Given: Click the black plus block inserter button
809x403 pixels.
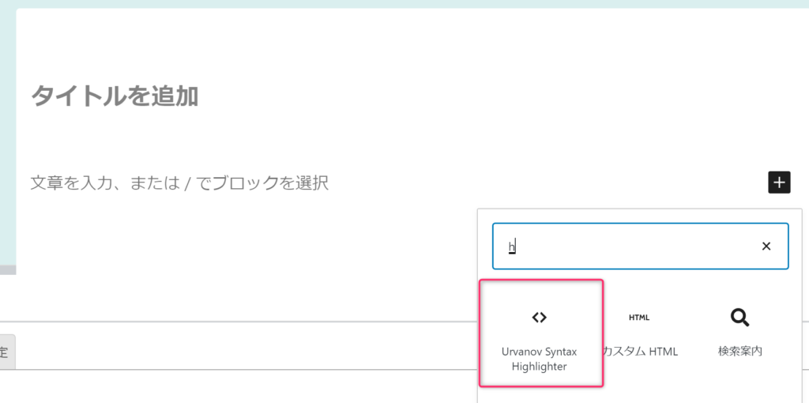Looking at the screenshot, I should (x=779, y=183).
